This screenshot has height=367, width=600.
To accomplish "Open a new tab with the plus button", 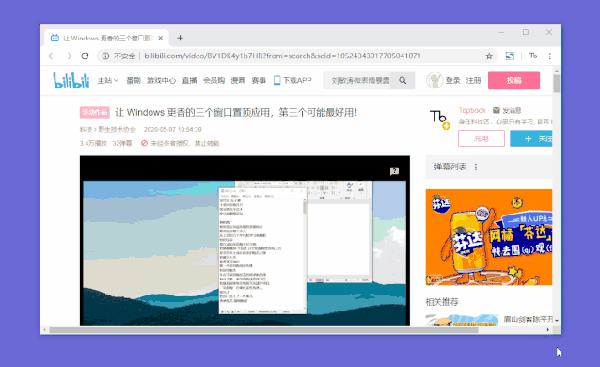I will pyautogui.click(x=180, y=38).
